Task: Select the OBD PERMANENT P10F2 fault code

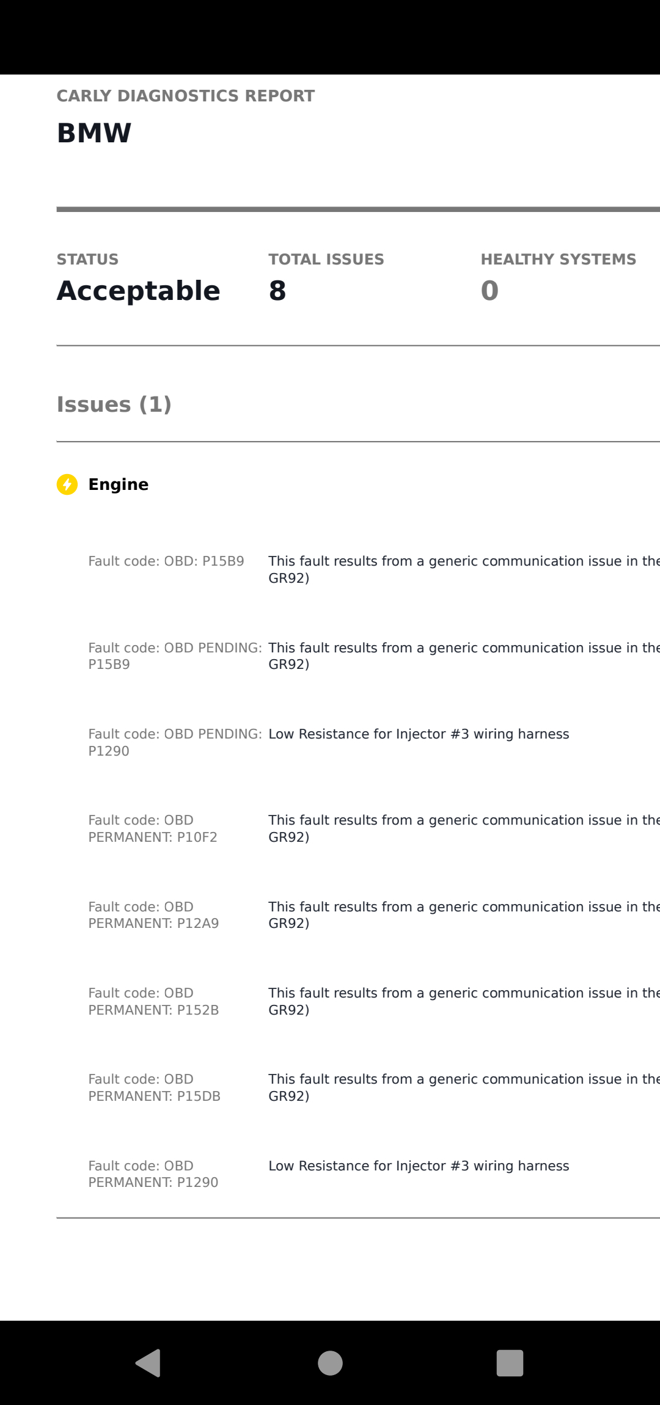Action: pos(153,828)
